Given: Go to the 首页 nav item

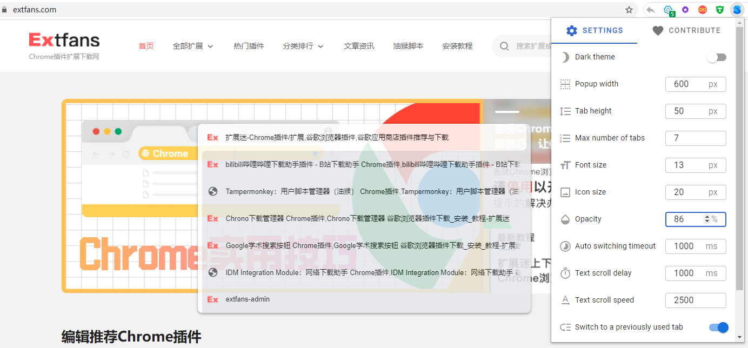Looking at the screenshot, I should (x=146, y=46).
